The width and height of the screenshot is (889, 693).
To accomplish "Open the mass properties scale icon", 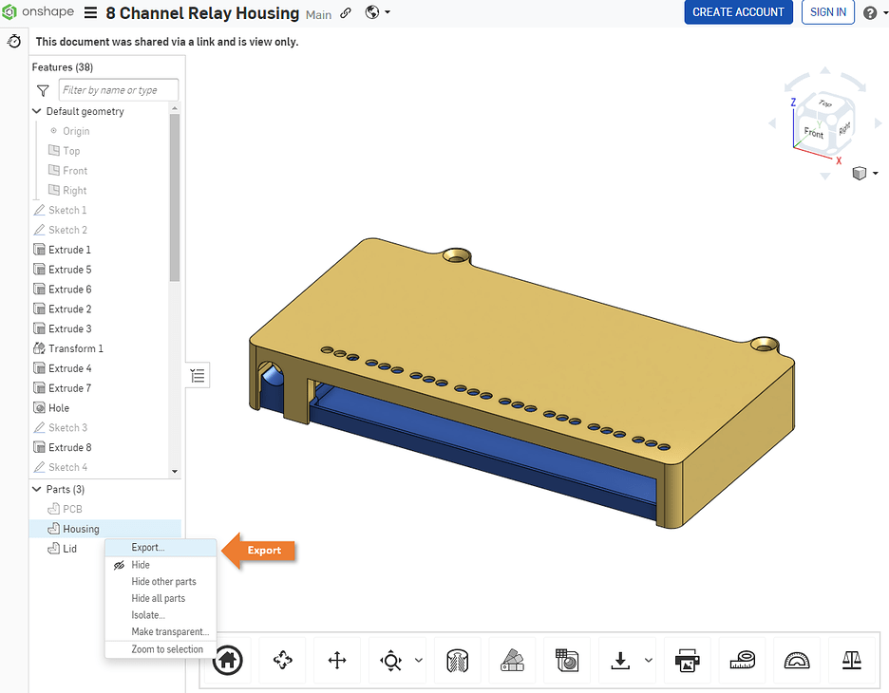I will click(x=851, y=660).
